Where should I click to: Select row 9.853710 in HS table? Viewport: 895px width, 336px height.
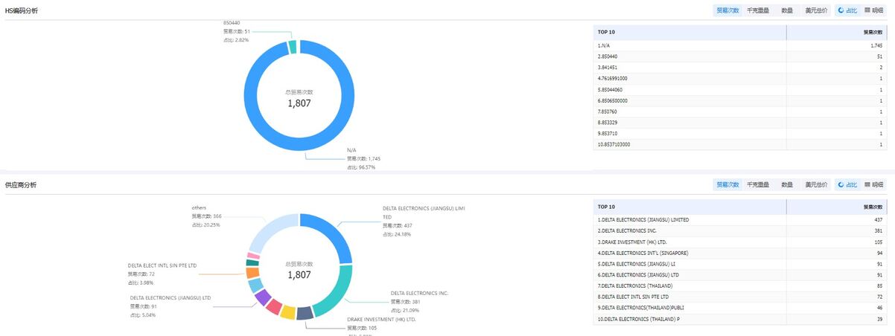(x=739, y=133)
